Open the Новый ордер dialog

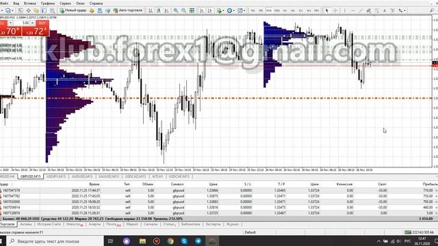click(x=73, y=10)
